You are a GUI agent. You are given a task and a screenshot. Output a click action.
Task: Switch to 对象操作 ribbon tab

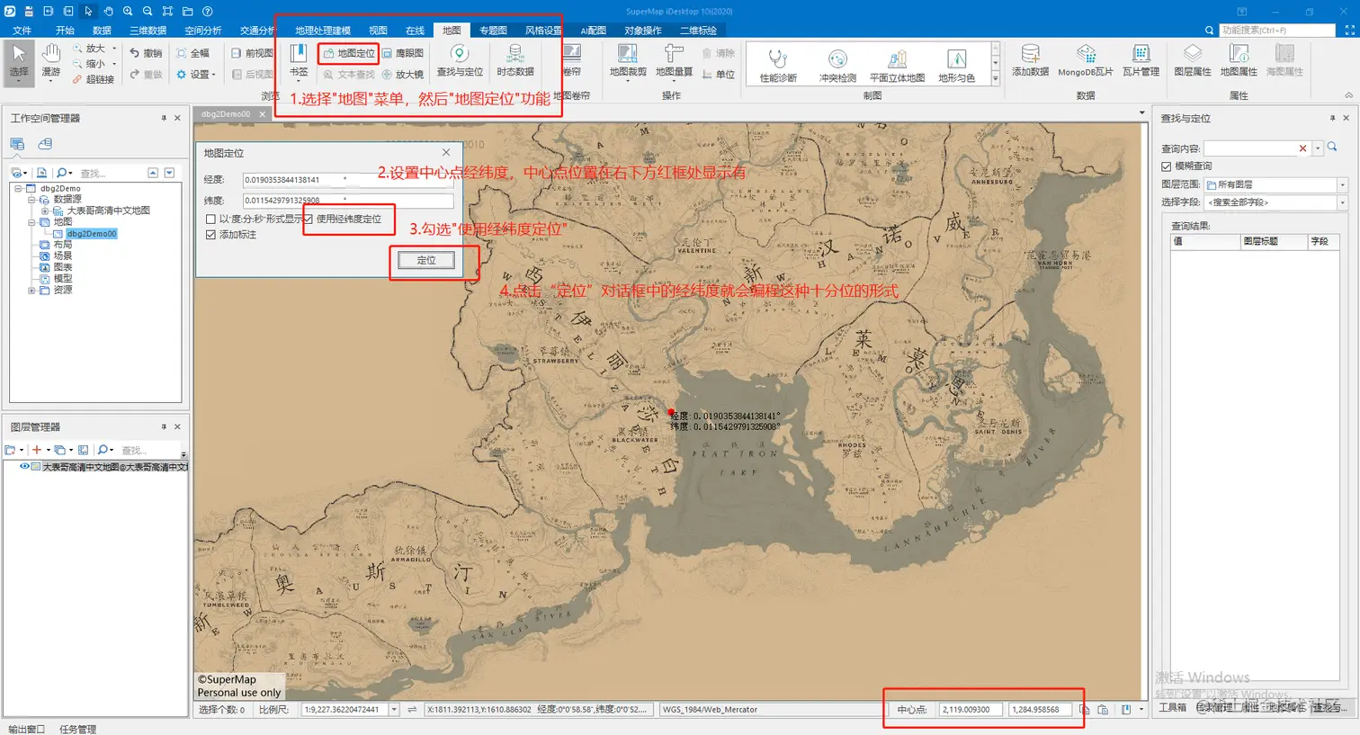643,31
